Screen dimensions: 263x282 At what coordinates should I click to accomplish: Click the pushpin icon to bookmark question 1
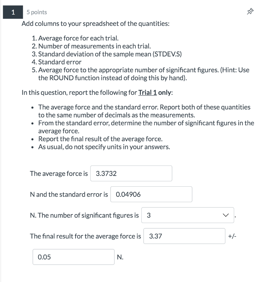click(x=250, y=12)
